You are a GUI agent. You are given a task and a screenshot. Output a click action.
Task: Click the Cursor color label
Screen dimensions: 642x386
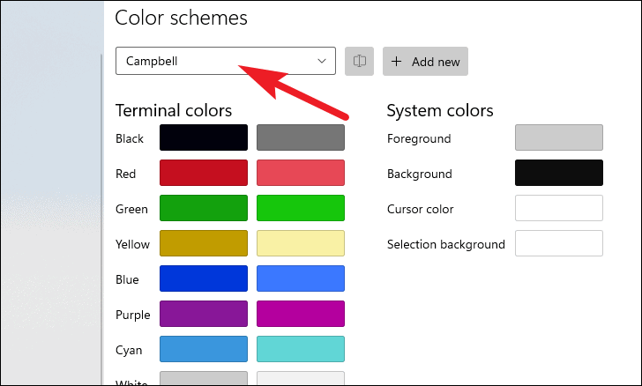coord(420,209)
